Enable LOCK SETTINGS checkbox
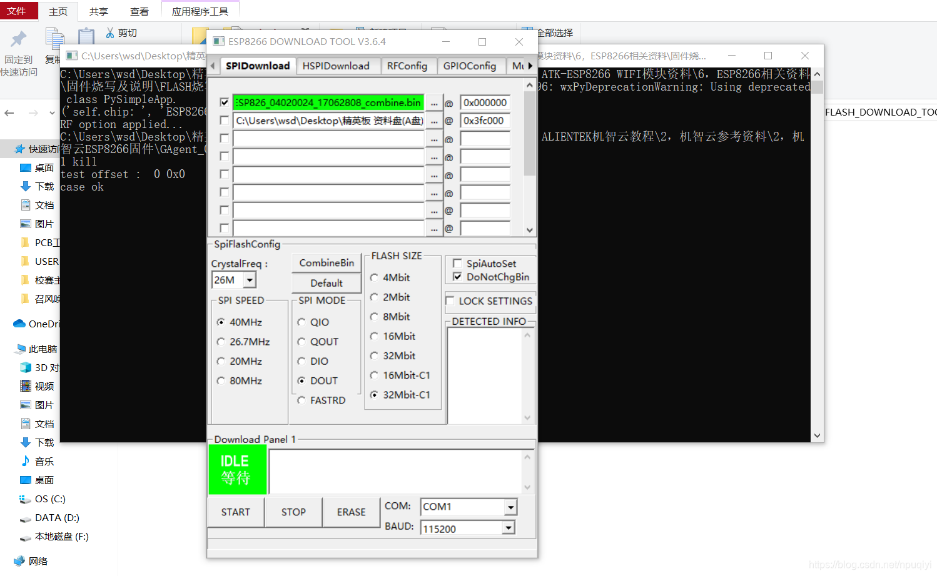Screen dimensions: 937x576 (450, 300)
